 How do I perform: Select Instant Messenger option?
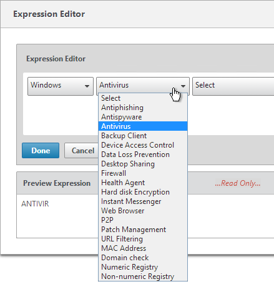(x=143, y=201)
